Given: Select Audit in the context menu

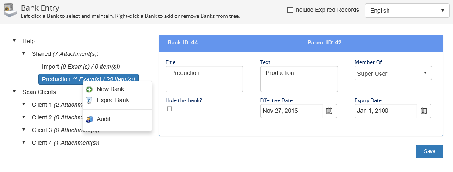Looking at the screenshot, I should 103,119.
